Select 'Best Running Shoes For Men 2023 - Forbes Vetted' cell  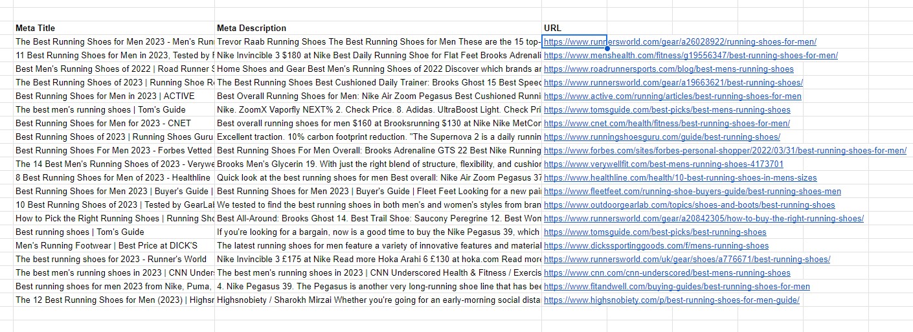coord(115,151)
